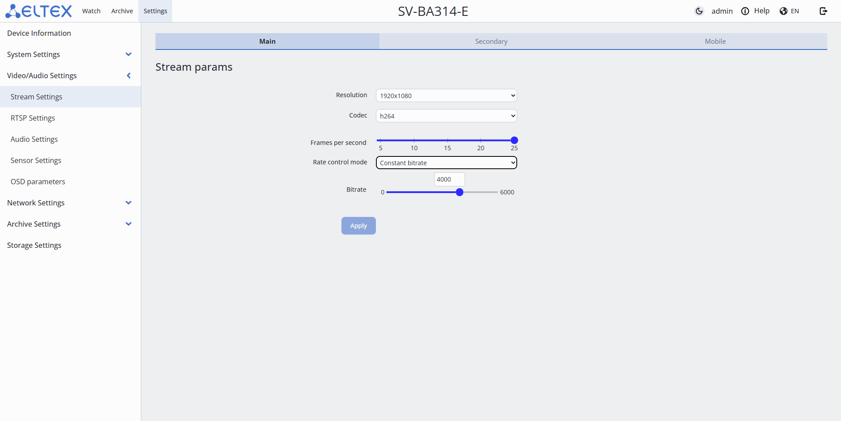841x421 pixels.
Task: Switch to the Mobile stream tab
Action: (715, 41)
